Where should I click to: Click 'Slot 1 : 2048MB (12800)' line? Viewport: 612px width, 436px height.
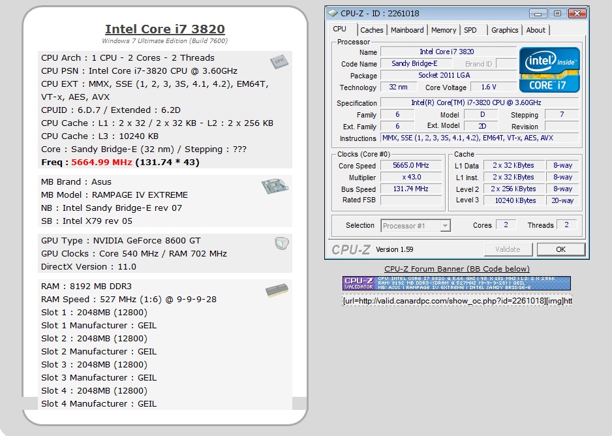click(x=94, y=312)
